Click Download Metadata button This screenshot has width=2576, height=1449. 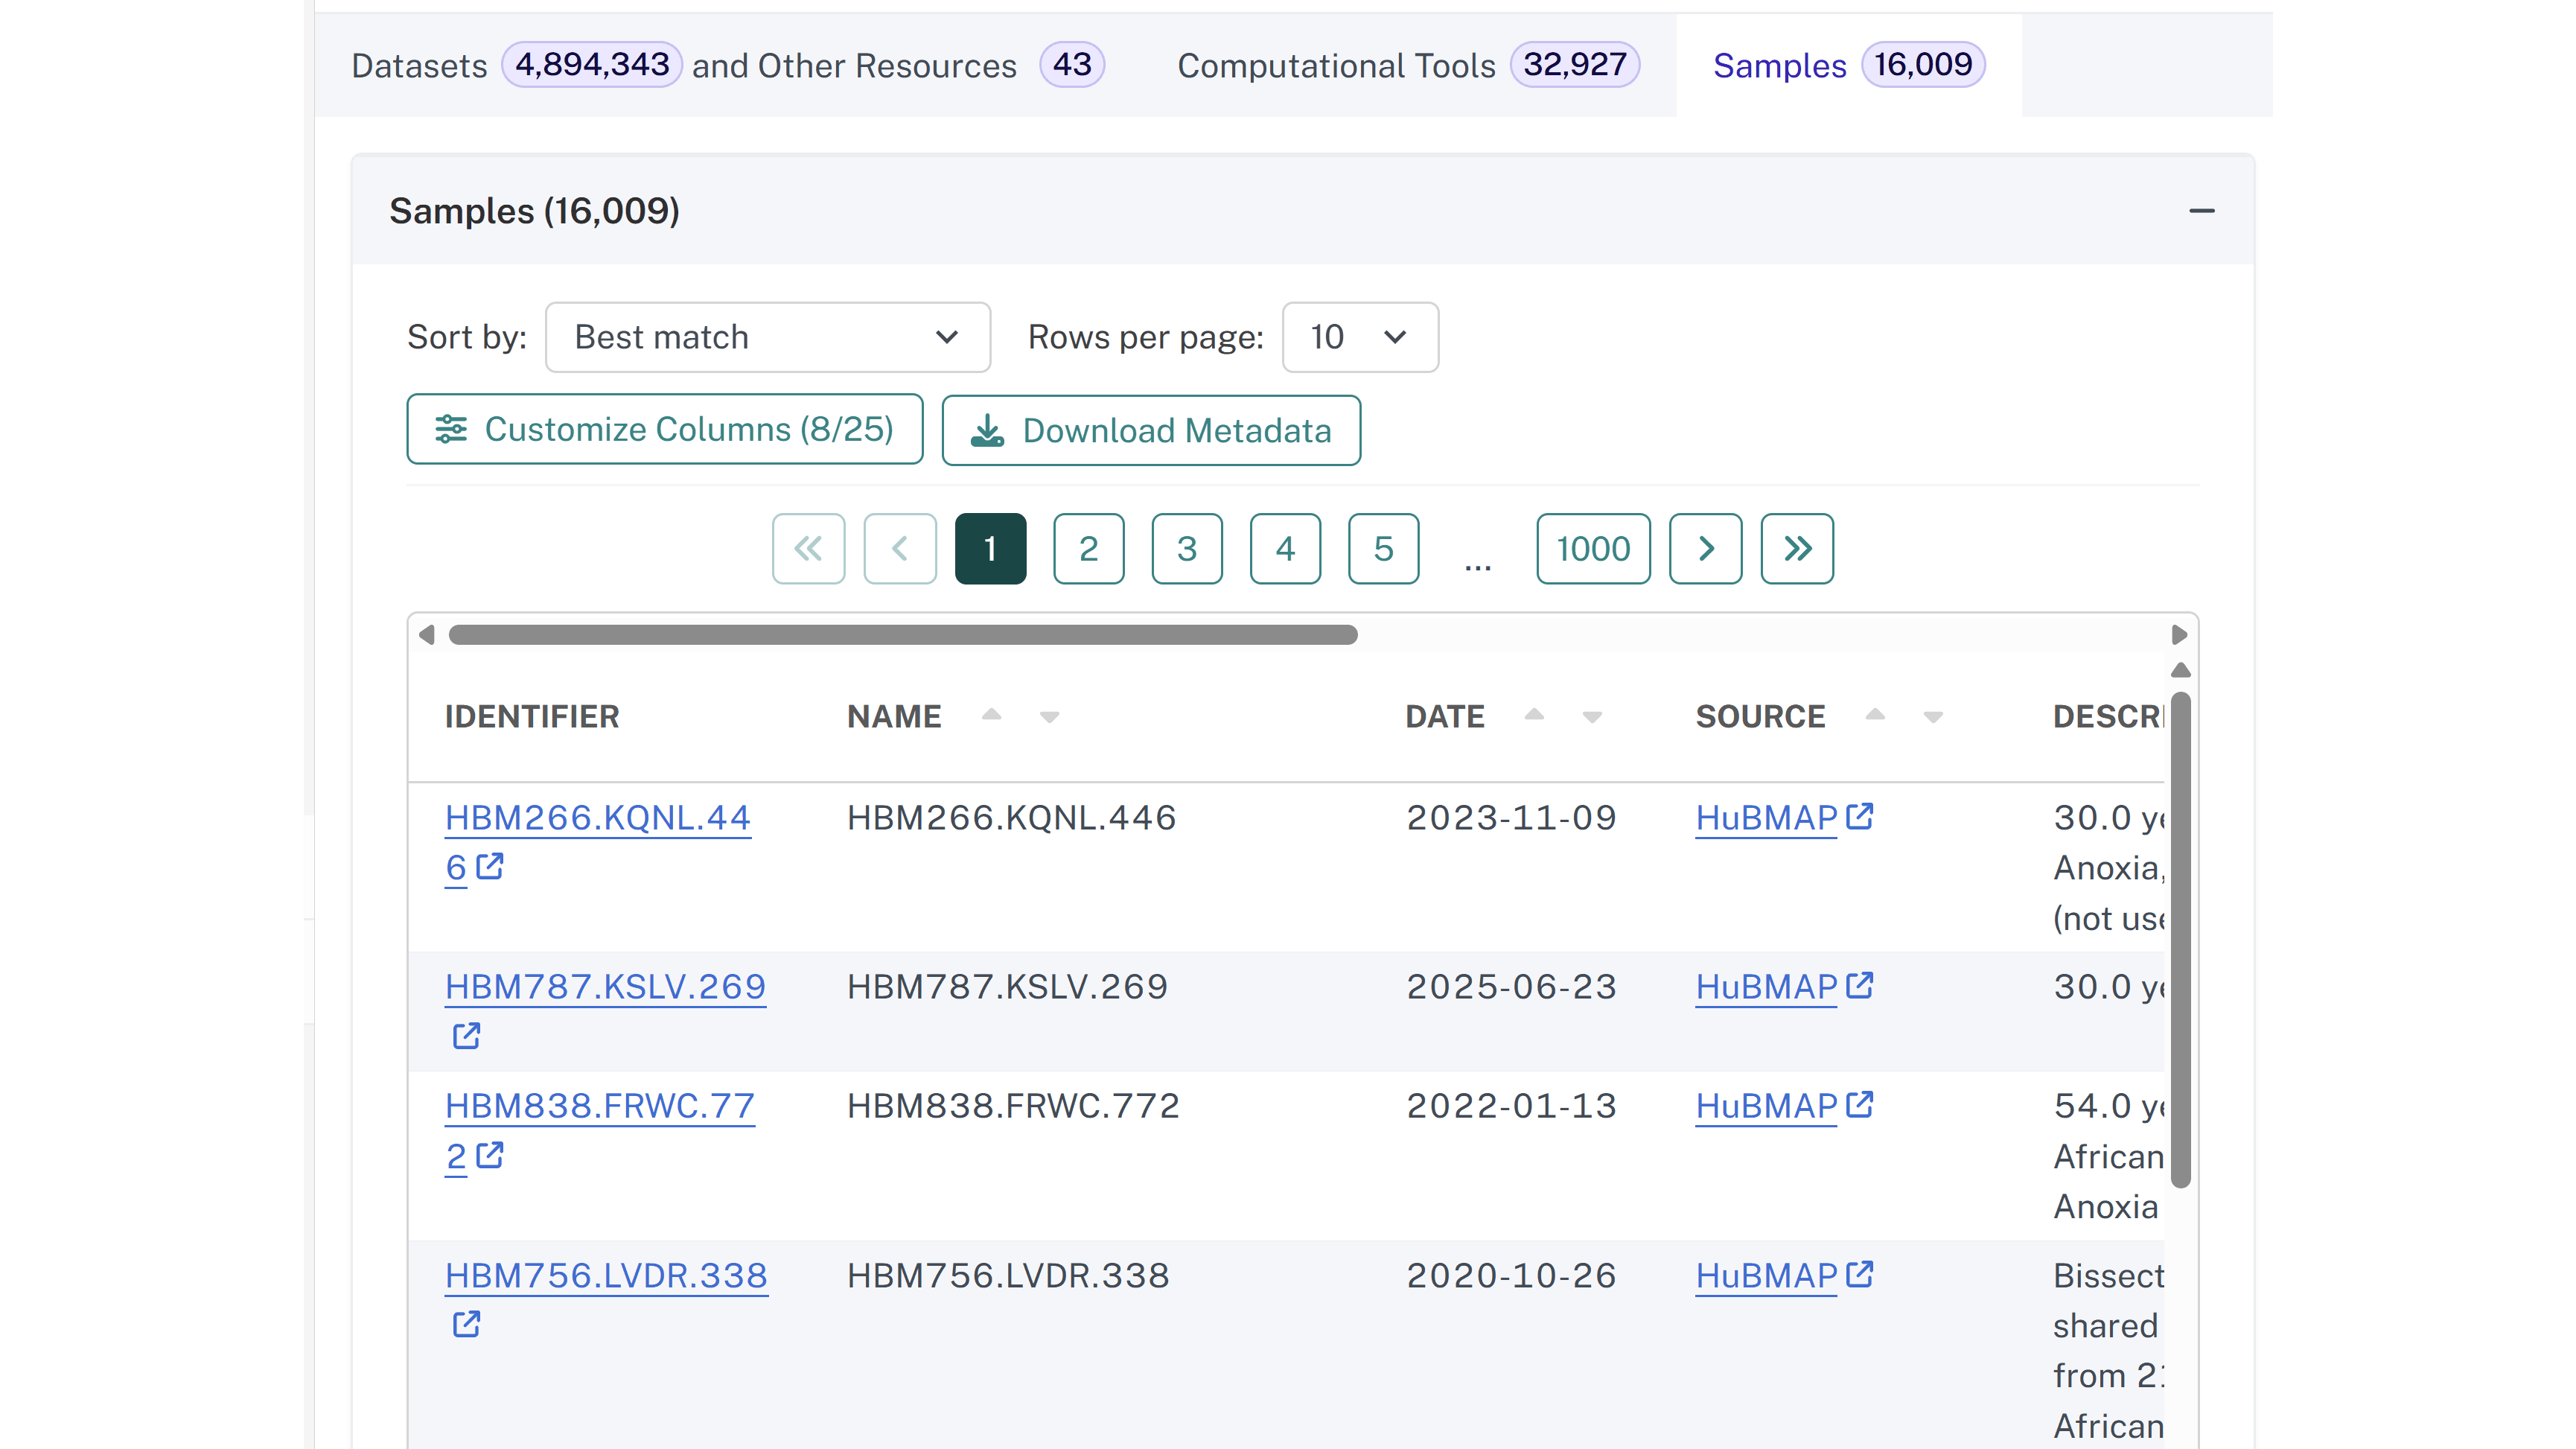[x=1151, y=430]
